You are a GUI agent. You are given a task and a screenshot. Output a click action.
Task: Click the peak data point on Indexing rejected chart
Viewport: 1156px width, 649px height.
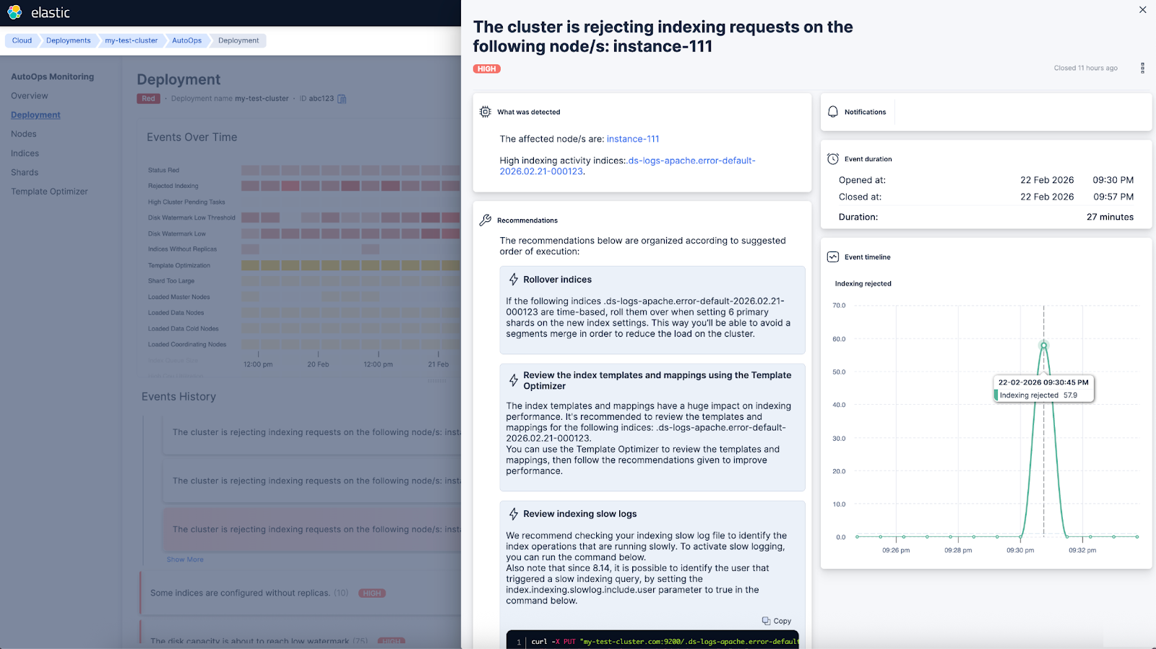point(1043,345)
